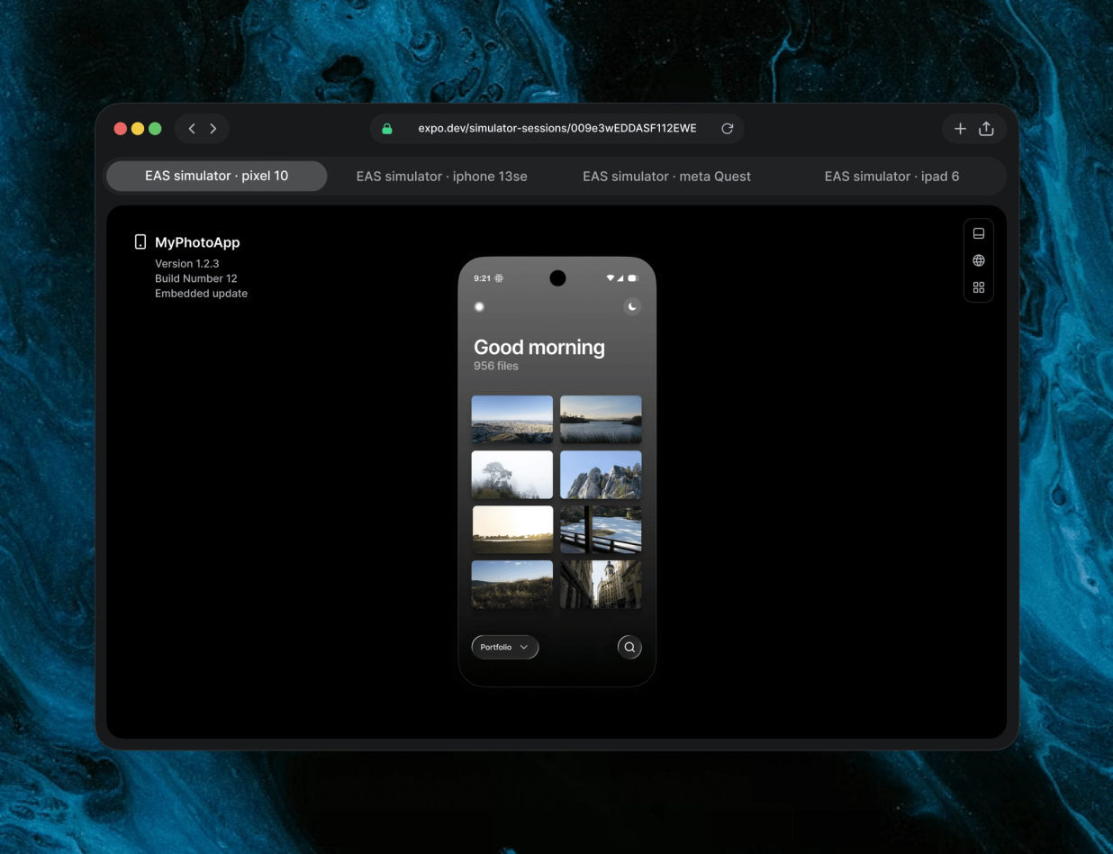Screen dimensions: 1113x854
Task: Switch to EAS simulator pixel 10 tab
Action: pyautogui.click(x=217, y=177)
